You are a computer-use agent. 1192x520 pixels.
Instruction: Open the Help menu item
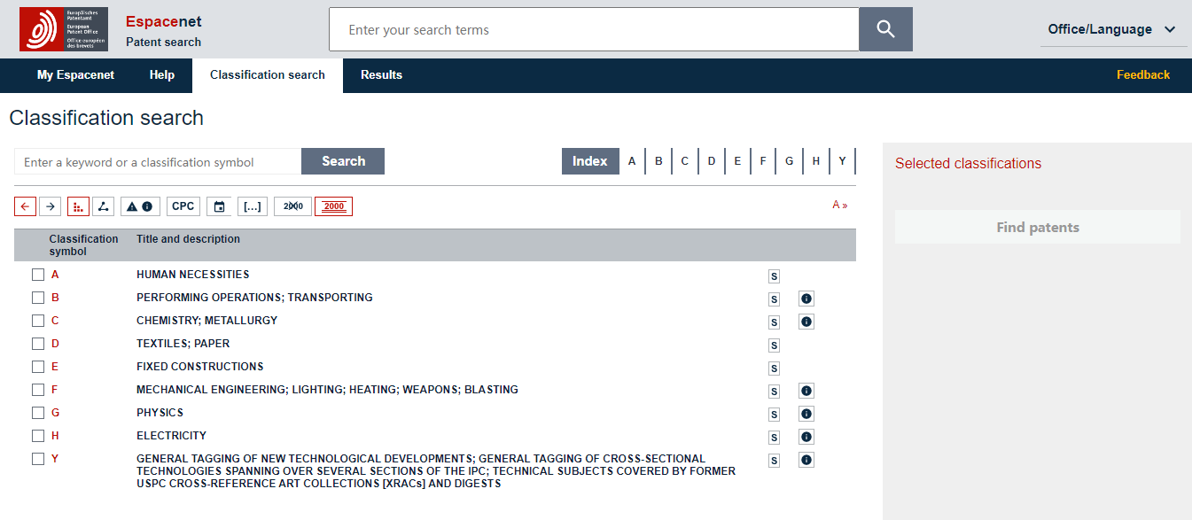tap(162, 75)
